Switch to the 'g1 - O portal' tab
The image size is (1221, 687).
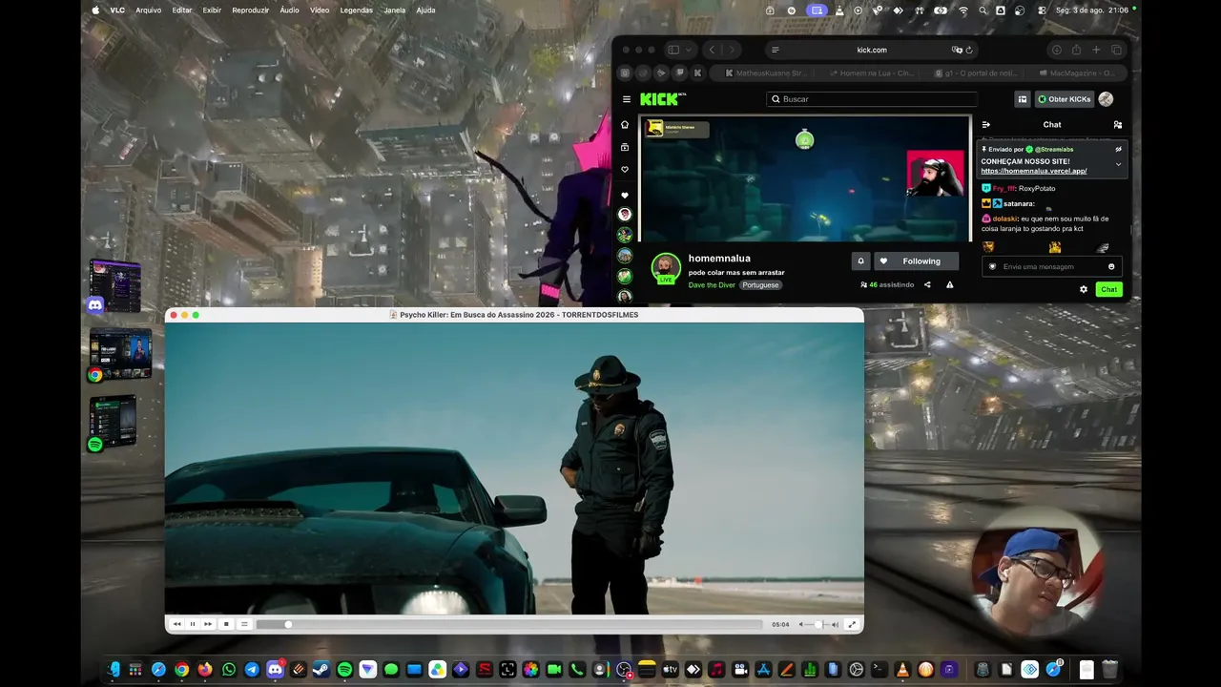click(x=975, y=73)
